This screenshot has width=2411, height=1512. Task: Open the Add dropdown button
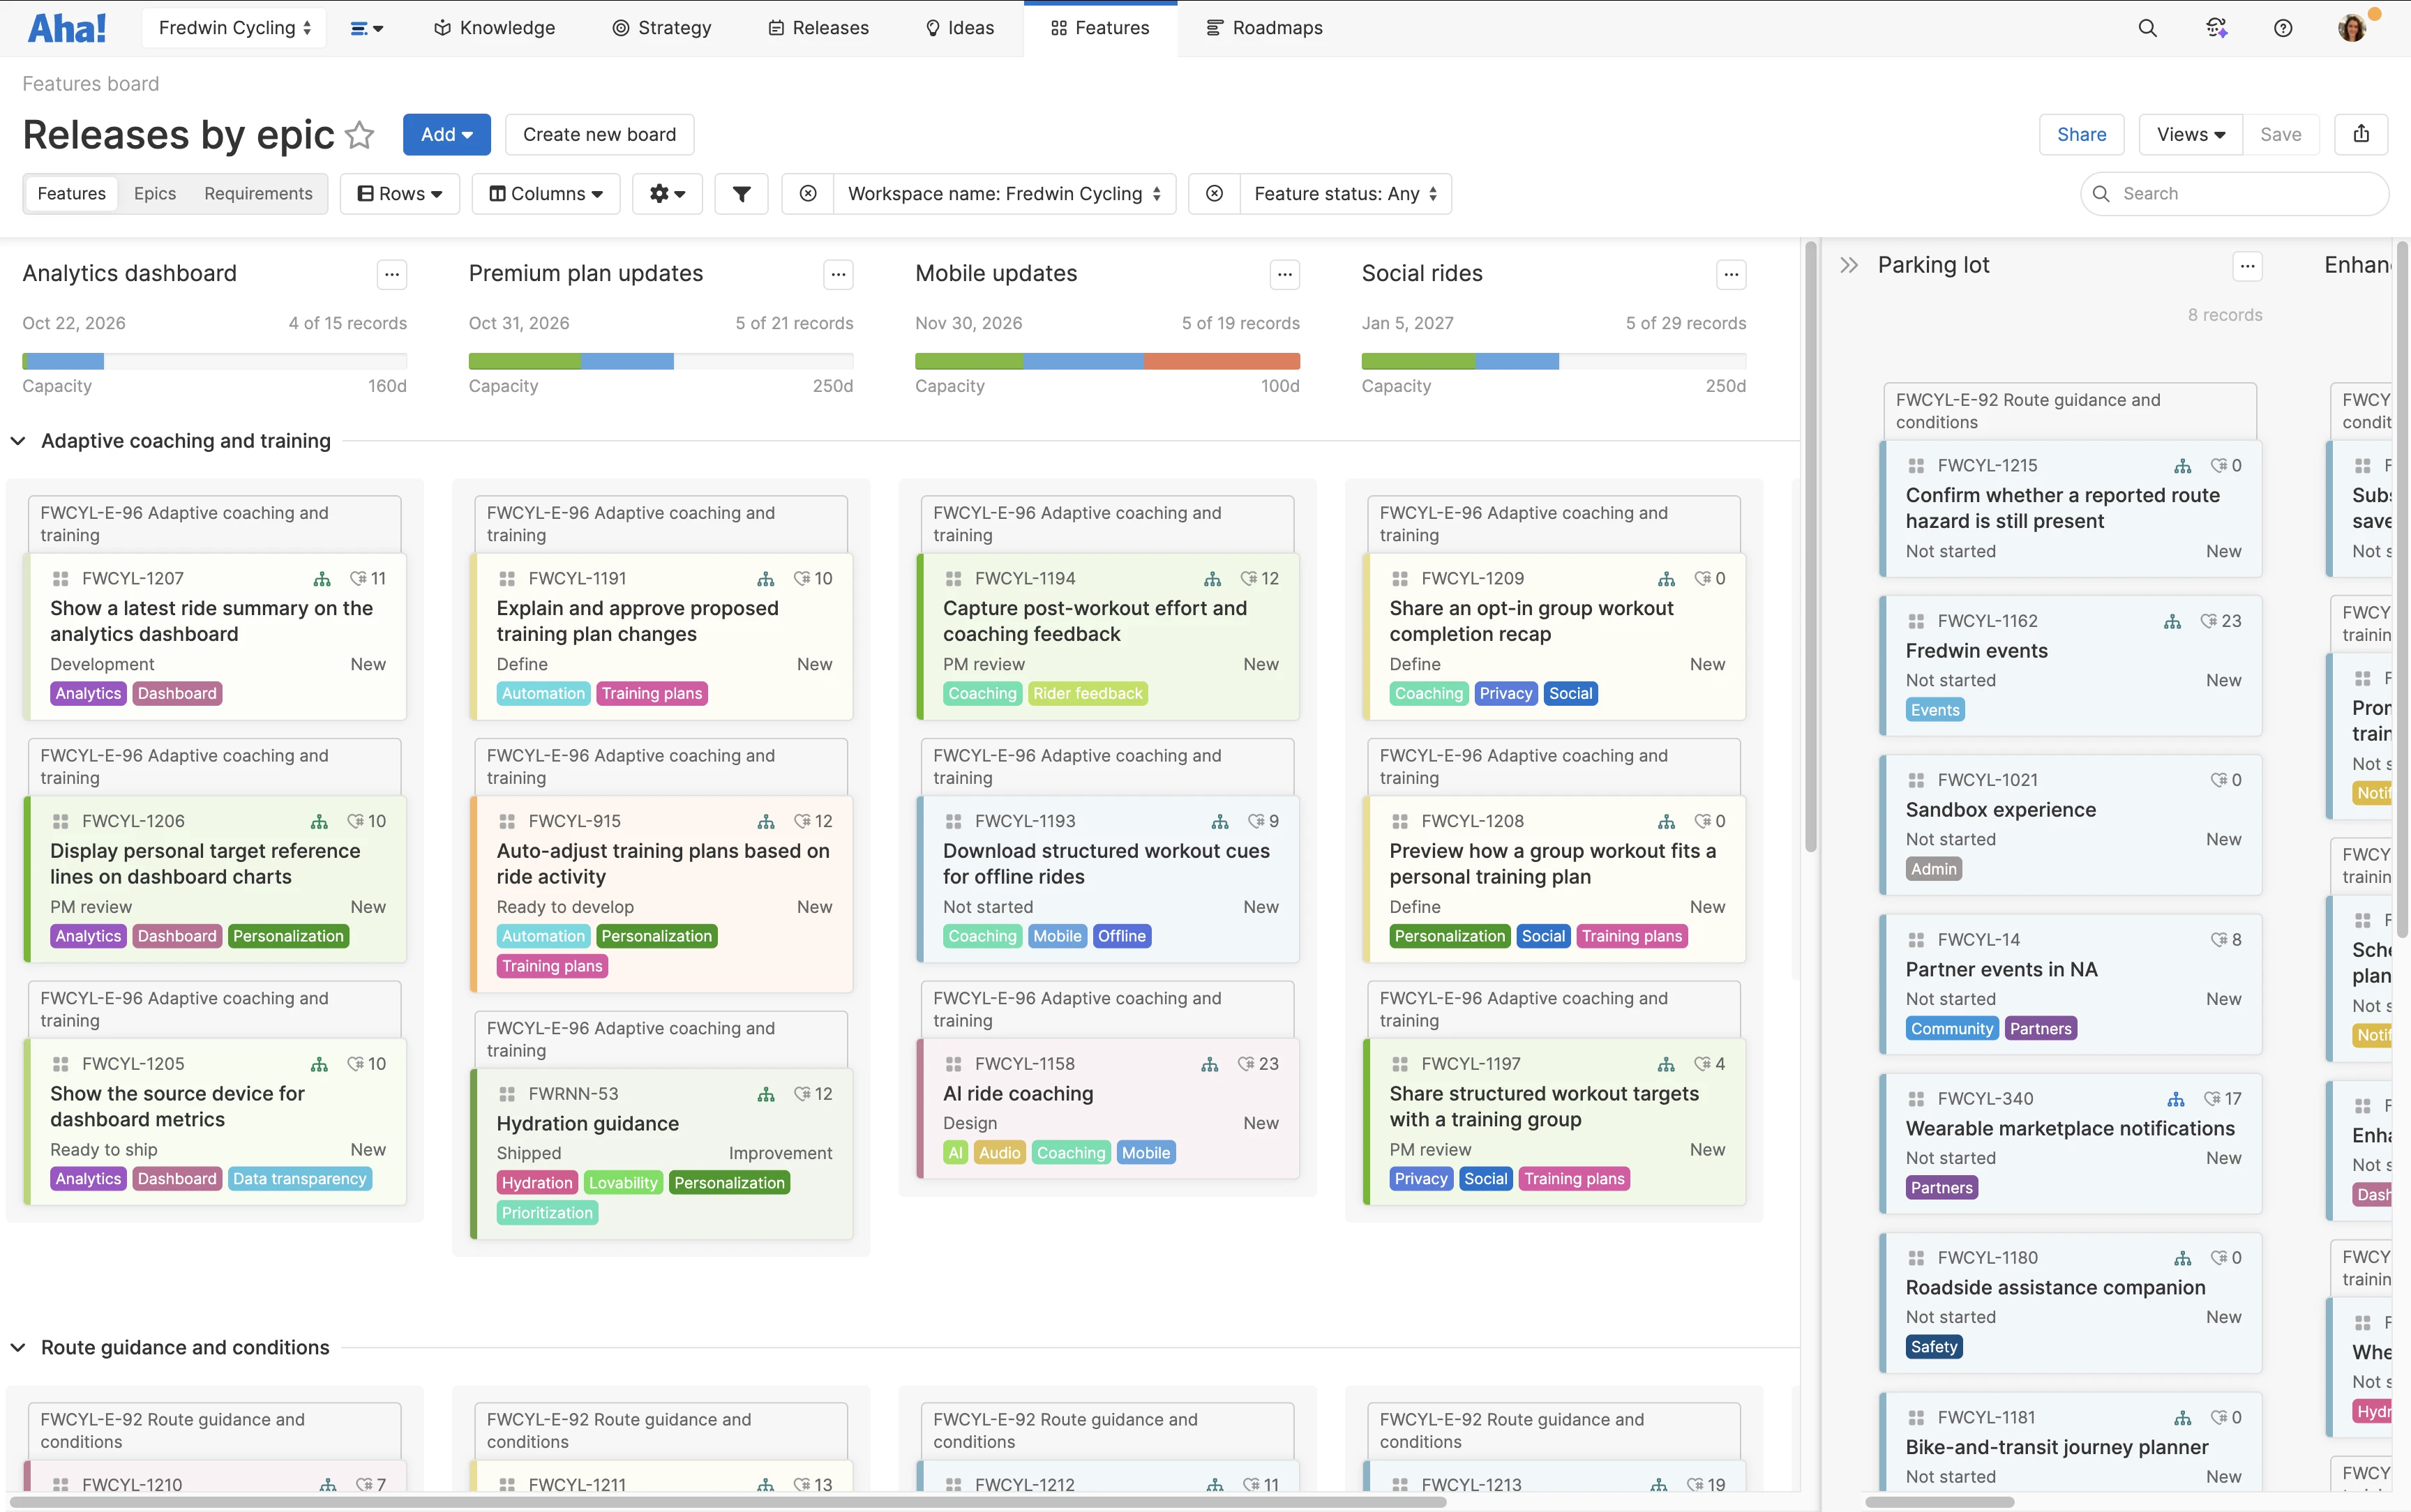[x=446, y=134]
